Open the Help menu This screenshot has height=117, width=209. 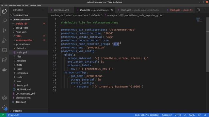click(39, 6)
